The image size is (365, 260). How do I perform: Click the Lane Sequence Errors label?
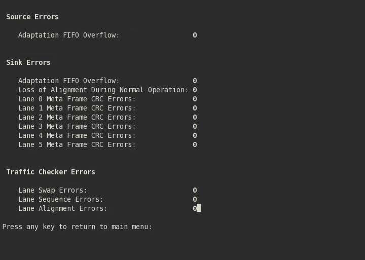(61, 199)
